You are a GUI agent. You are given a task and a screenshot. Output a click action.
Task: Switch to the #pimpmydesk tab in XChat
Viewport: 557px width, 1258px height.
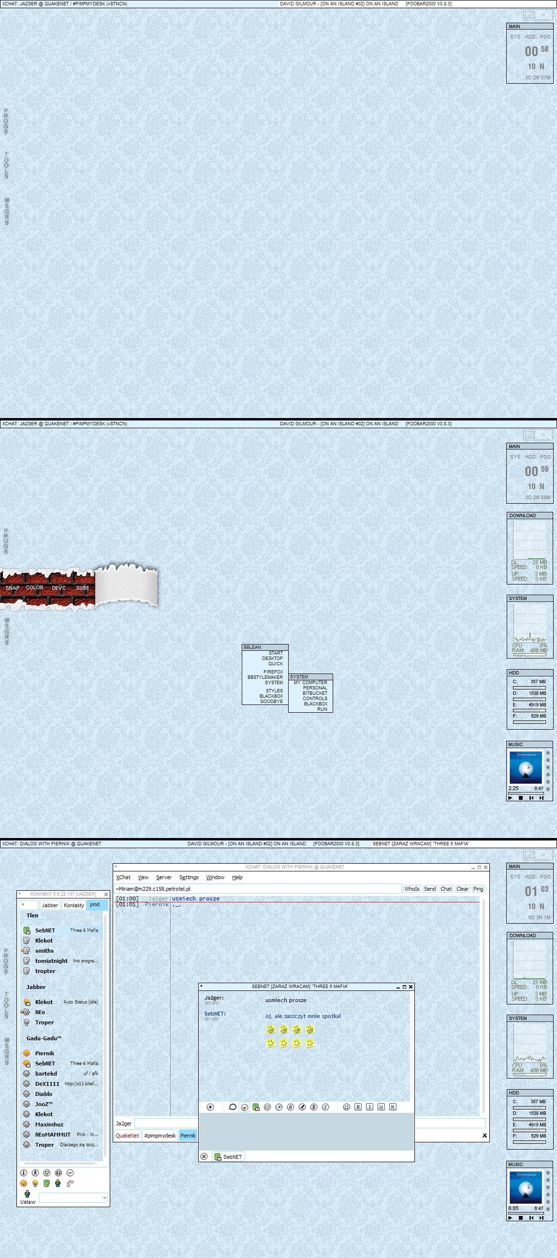pyautogui.click(x=160, y=1136)
